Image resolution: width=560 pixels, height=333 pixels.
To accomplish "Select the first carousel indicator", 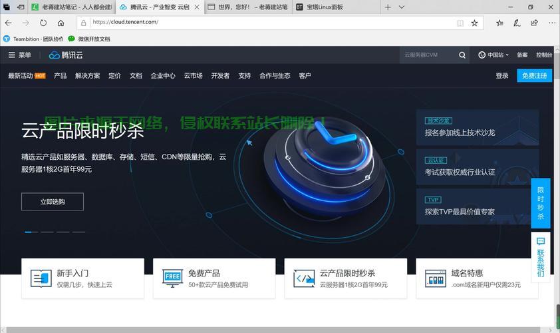I will pos(31,232).
